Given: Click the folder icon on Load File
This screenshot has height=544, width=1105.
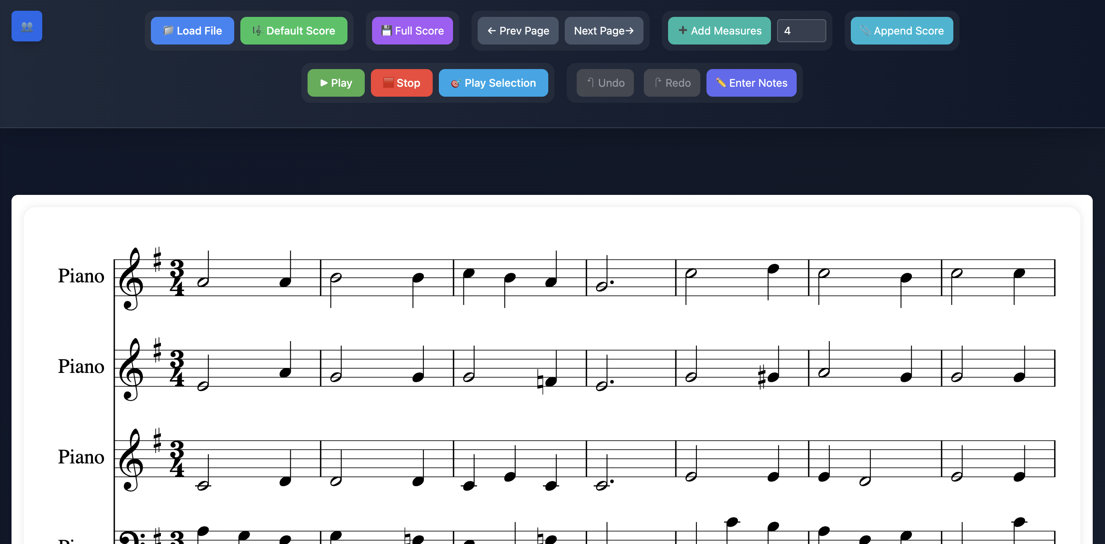Looking at the screenshot, I should (168, 30).
